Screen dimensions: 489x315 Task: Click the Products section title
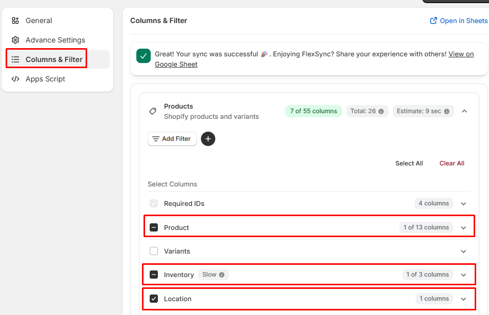[178, 106]
